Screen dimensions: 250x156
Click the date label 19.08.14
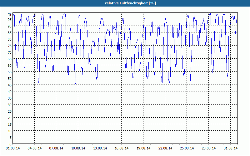pos(143,148)
